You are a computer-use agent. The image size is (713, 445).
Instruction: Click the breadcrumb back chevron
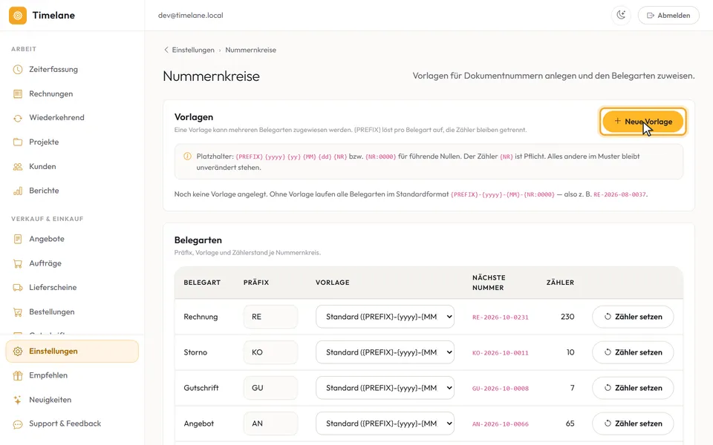(166, 50)
